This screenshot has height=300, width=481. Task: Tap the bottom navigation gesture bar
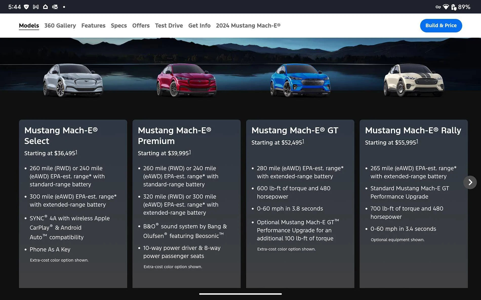[240, 294]
